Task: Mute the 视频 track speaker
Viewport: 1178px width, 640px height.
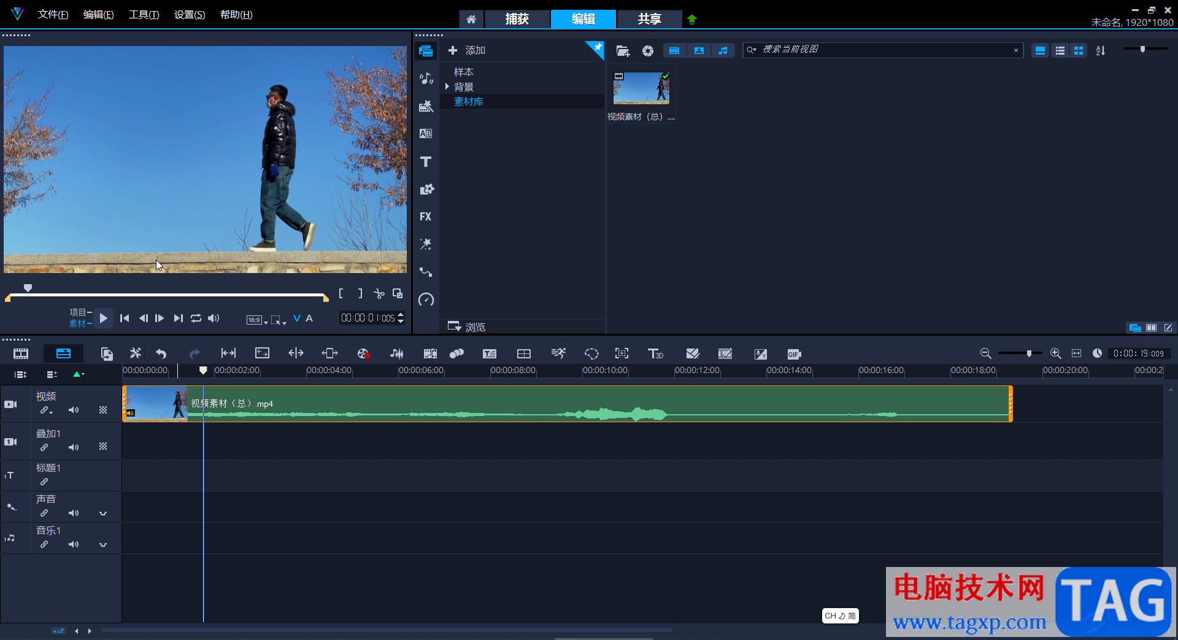Action: 74,410
